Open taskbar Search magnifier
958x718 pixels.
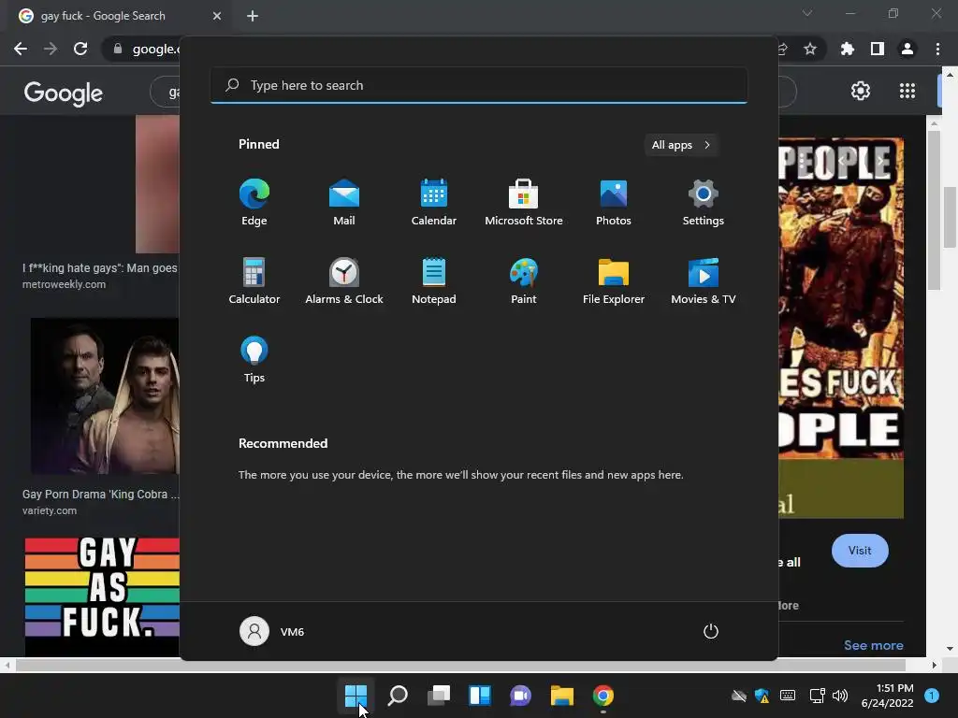click(x=397, y=696)
